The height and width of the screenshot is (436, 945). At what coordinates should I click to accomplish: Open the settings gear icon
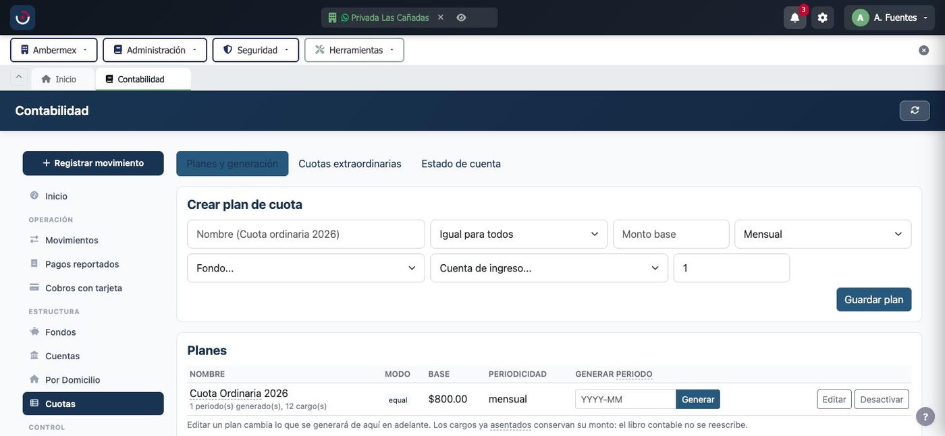[x=822, y=18]
